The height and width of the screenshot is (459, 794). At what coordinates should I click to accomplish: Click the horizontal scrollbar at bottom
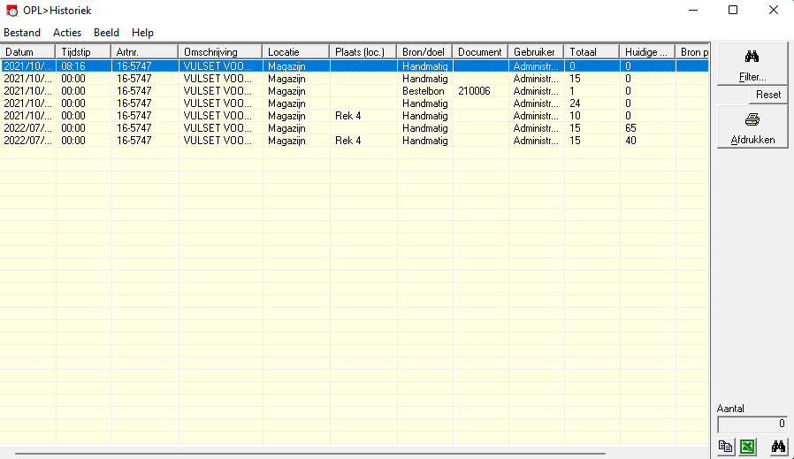pyautogui.click(x=309, y=454)
